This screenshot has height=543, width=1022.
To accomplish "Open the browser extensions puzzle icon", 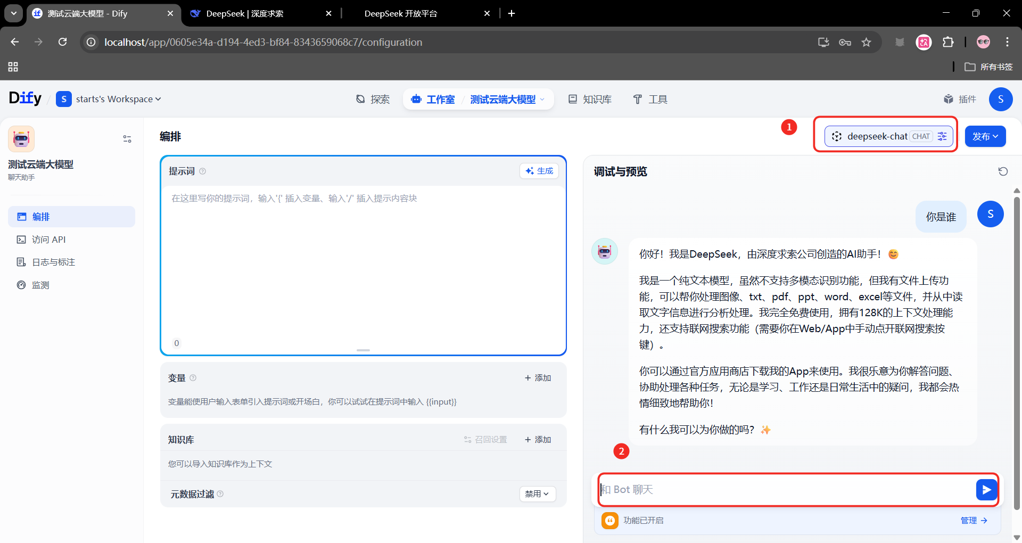I will [x=948, y=42].
